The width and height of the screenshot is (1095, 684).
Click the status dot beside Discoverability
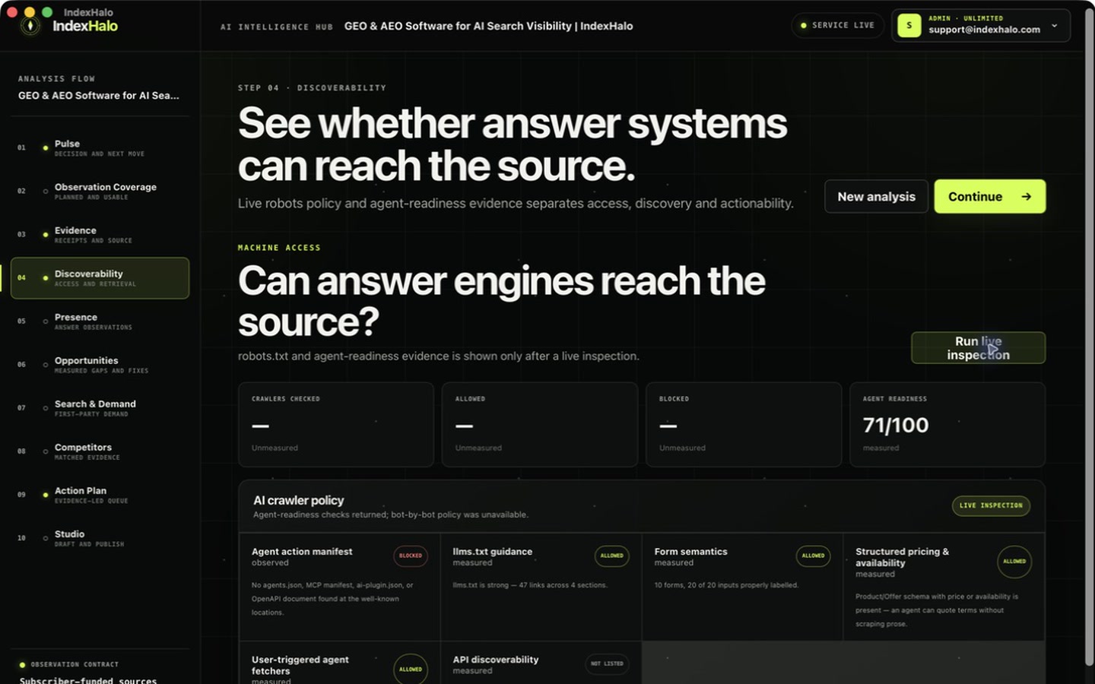(46, 277)
